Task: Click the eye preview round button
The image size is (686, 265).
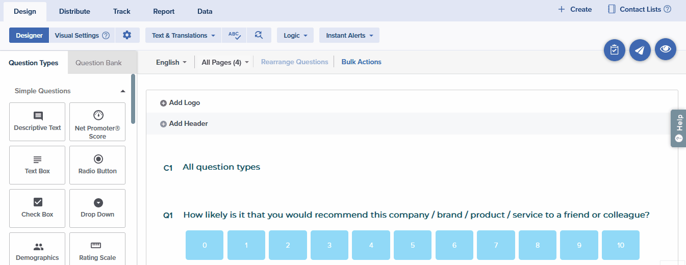Action: coord(665,49)
